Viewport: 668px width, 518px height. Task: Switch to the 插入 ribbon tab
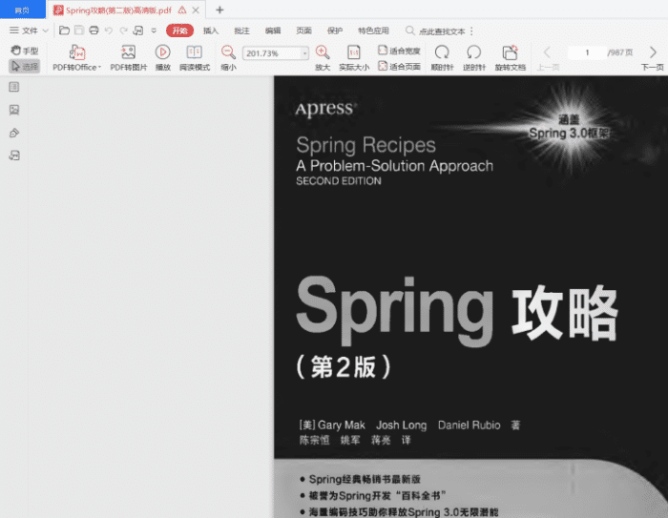click(x=211, y=31)
